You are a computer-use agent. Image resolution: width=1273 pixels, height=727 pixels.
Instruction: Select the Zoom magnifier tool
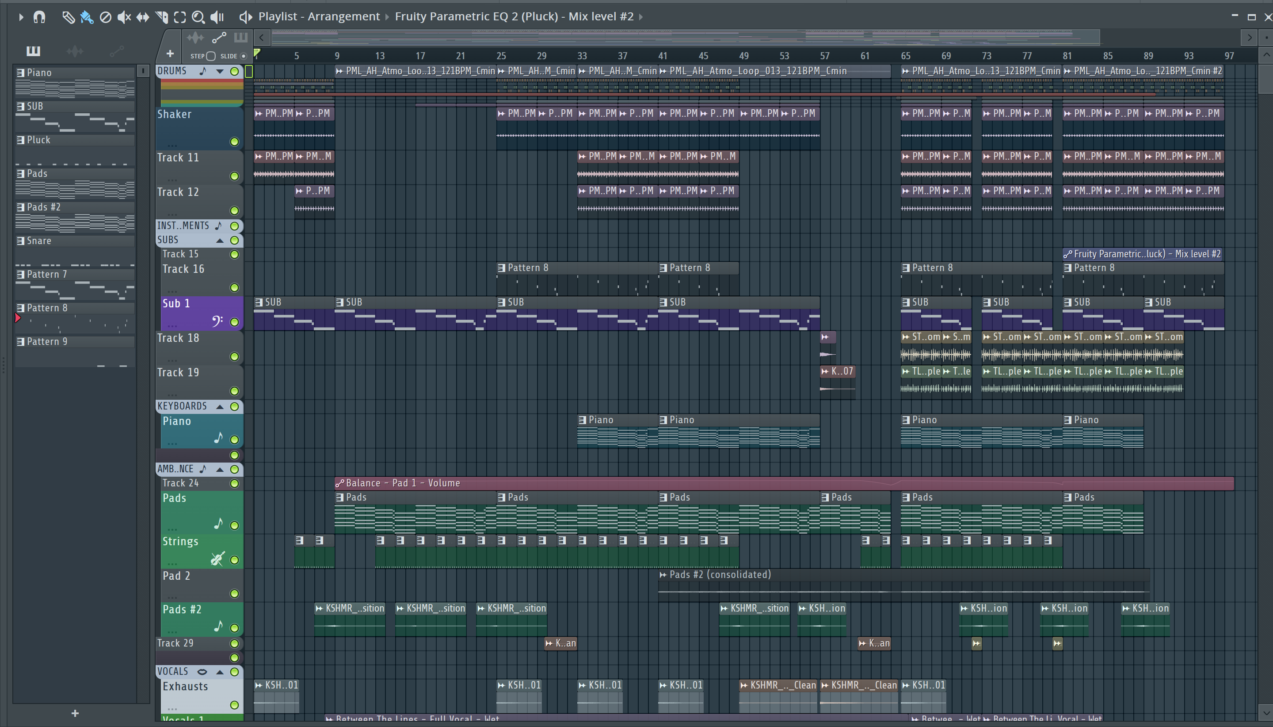click(198, 17)
